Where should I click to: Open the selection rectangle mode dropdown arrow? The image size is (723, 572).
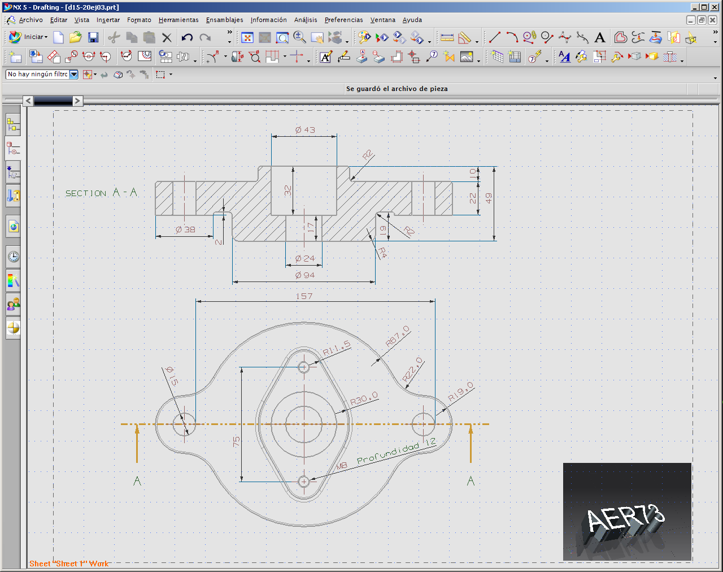coord(171,74)
